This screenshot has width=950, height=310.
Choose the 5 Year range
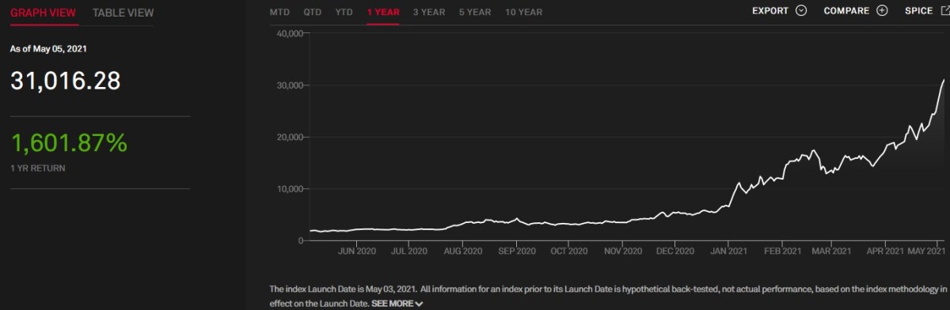click(x=475, y=12)
